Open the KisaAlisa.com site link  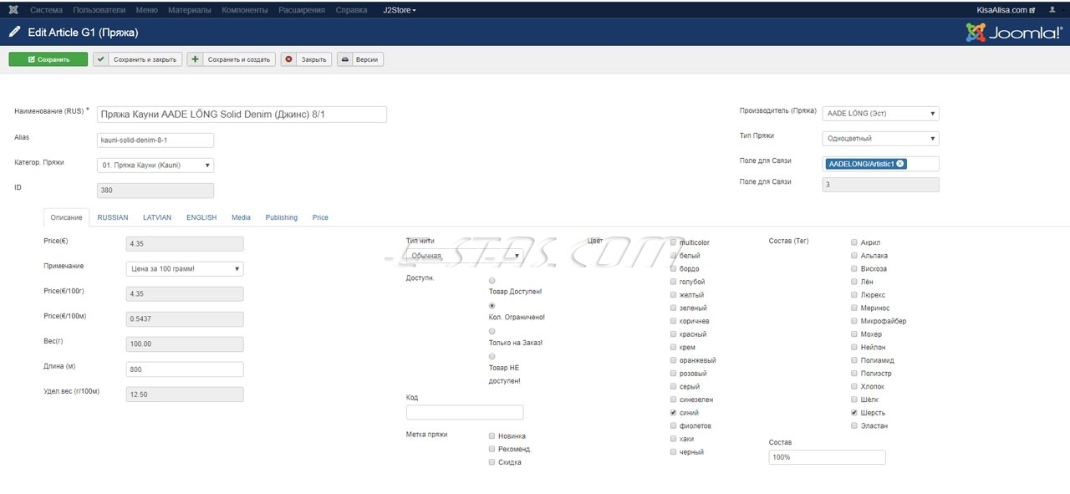(1005, 10)
